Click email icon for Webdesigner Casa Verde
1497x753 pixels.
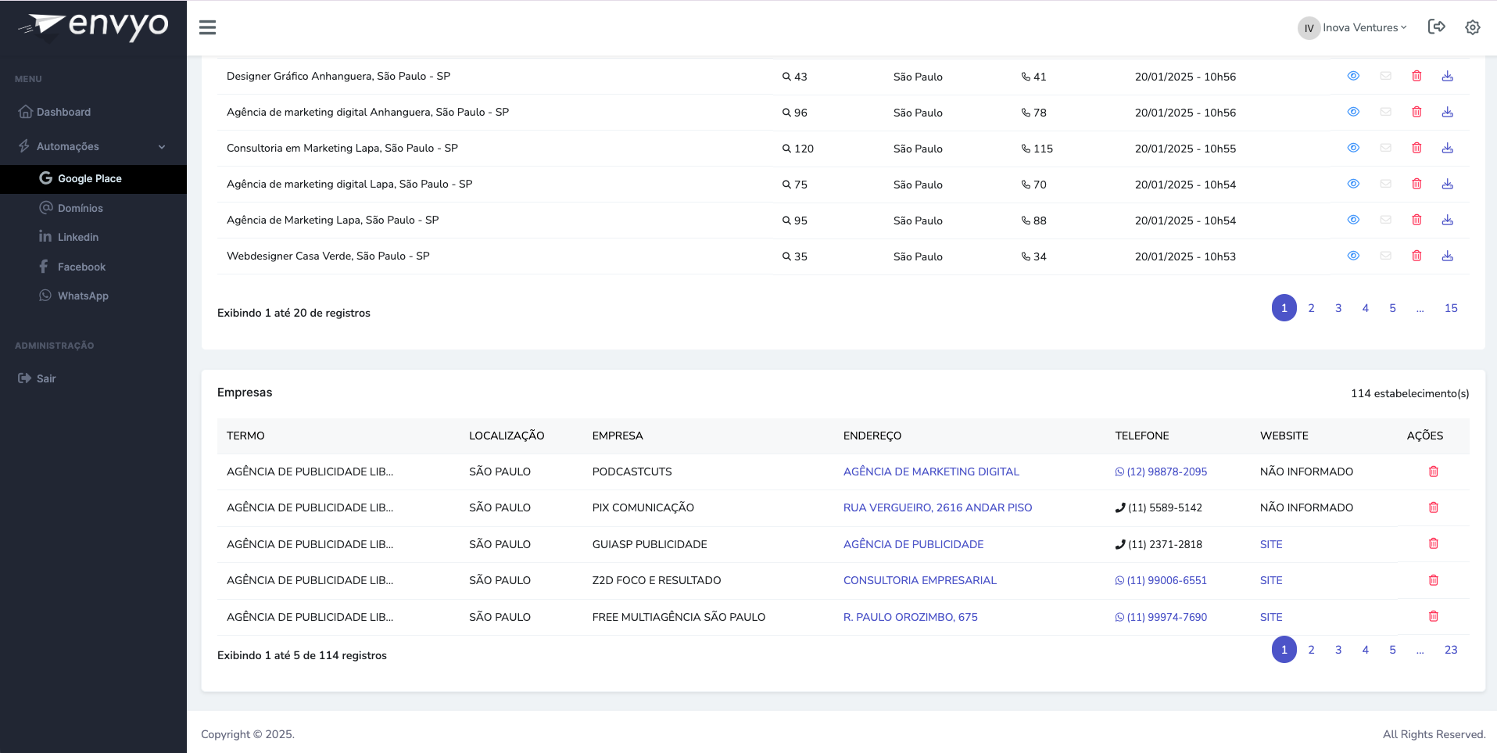[x=1386, y=256]
